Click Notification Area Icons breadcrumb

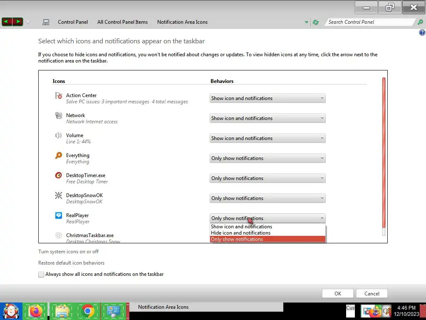182,22
